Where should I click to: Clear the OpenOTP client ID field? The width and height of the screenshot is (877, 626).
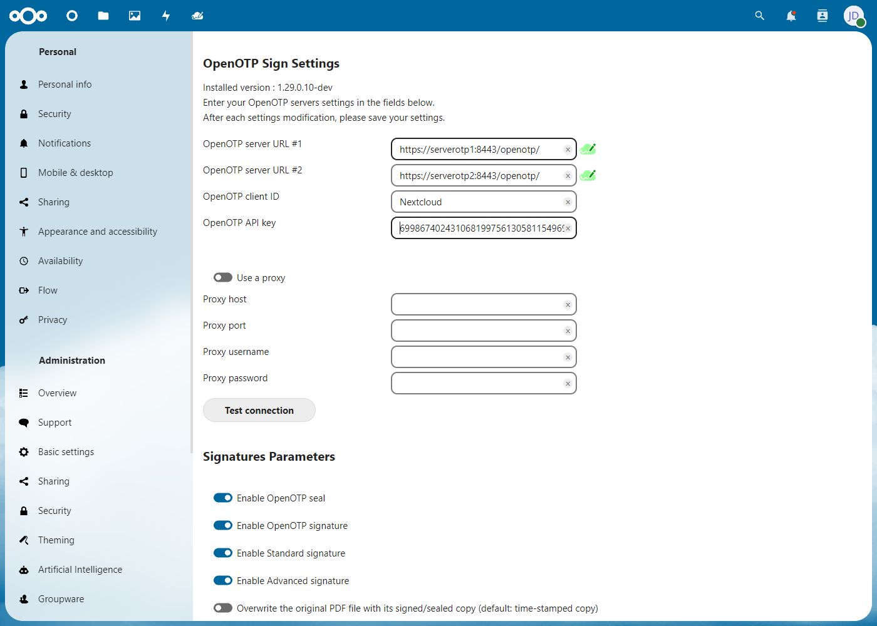568,202
